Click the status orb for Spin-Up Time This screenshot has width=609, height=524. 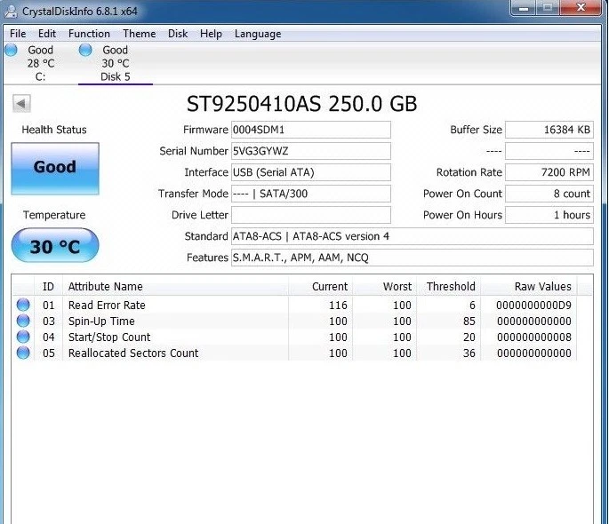point(23,321)
